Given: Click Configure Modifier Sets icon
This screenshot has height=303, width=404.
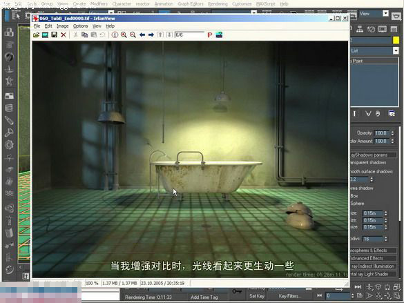Looking at the screenshot, I should coord(392,113).
